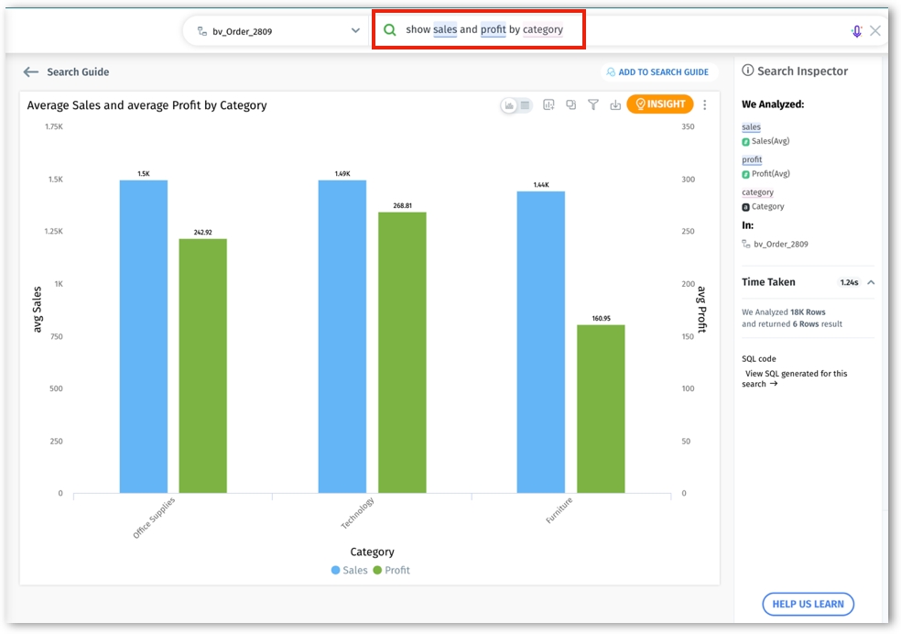Open the chart filter funnel icon
Screen dimensions: 901x634
(593, 105)
